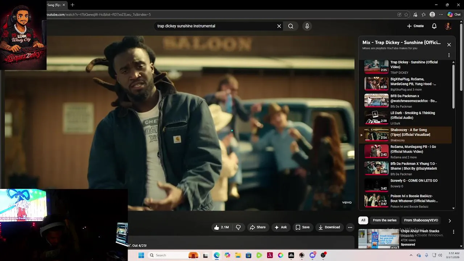Open Microsoft Store from the taskbar

[x=248, y=255]
